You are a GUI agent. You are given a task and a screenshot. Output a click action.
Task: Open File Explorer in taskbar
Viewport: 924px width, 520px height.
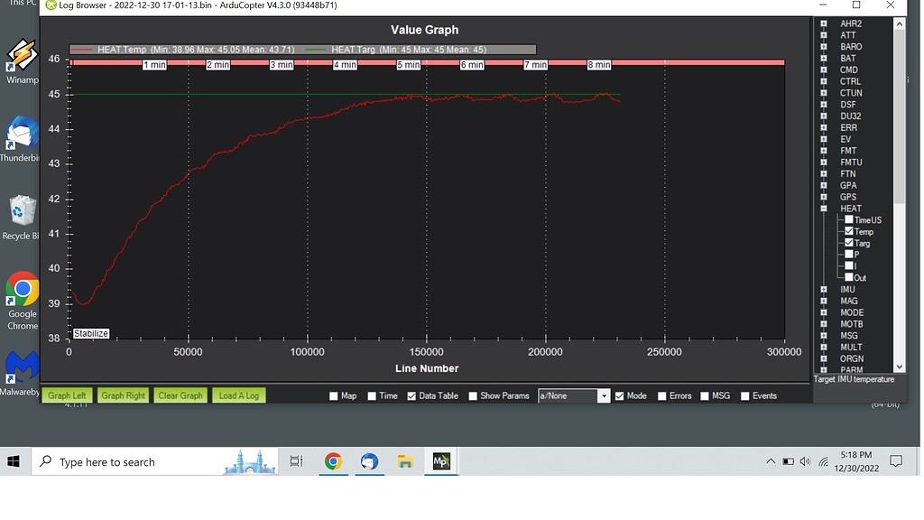click(x=405, y=461)
